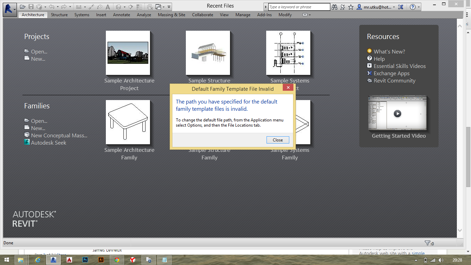Viewport: 471px width, 265px height.
Task: Expand the Redo dropdown arrow
Action: coord(70,6)
